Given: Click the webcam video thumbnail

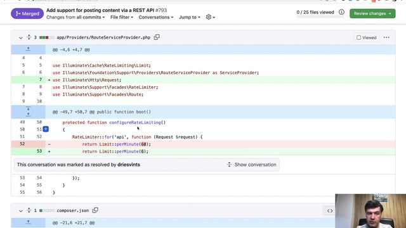Looking at the screenshot, I should point(370,211).
